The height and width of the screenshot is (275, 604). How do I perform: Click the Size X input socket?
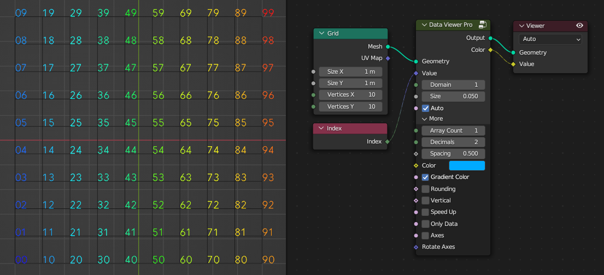pyautogui.click(x=314, y=71)
